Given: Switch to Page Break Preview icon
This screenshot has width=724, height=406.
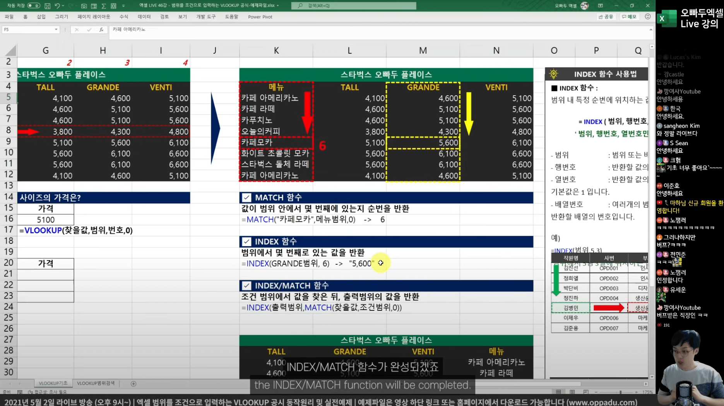Looking at the screenshot, I should coord(585,392).
